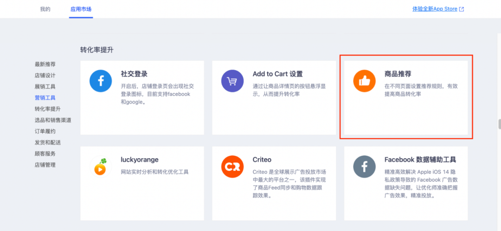Select 选品和销售渠道 in sidebar

[53, 120]
